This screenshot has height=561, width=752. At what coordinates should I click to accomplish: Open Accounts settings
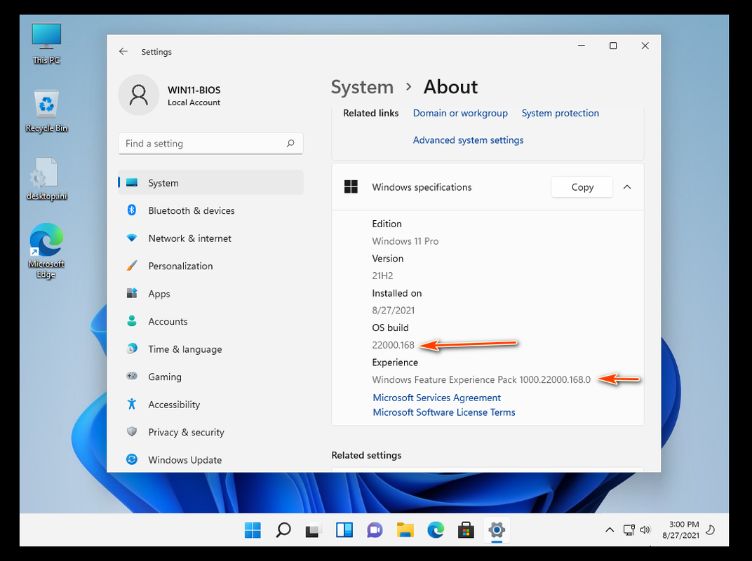pos(210,321)
